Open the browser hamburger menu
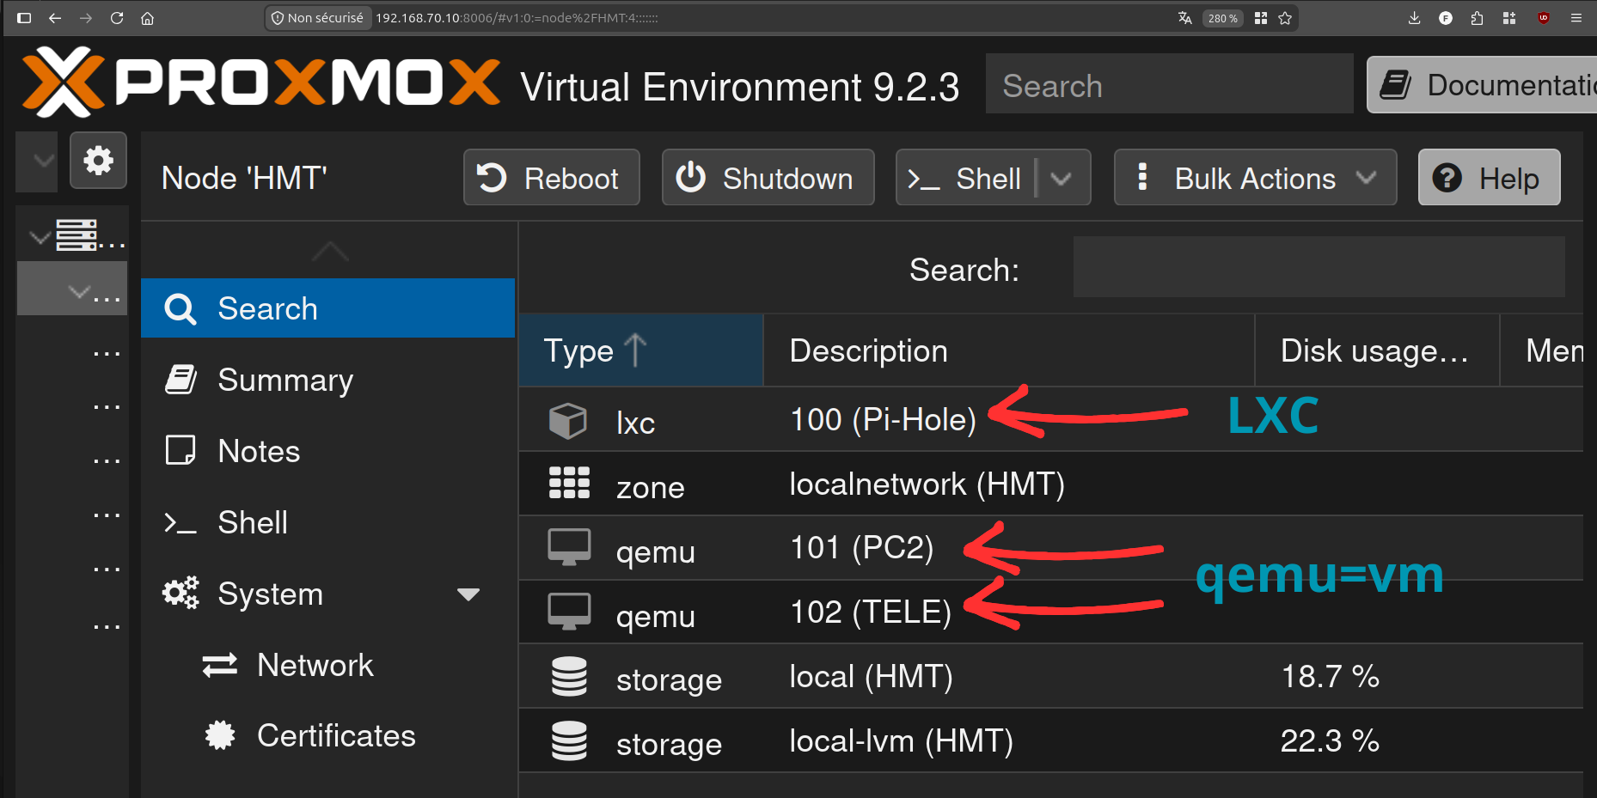 coord(1576,18)
